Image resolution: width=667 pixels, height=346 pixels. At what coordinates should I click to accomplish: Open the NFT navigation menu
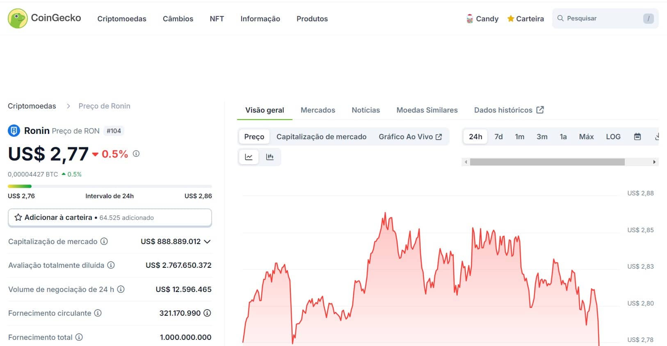pyautogui.click(x=217, y=19)
